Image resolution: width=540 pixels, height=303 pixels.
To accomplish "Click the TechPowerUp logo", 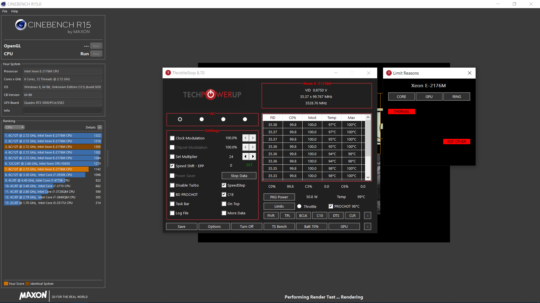I will tap(212, 95).
